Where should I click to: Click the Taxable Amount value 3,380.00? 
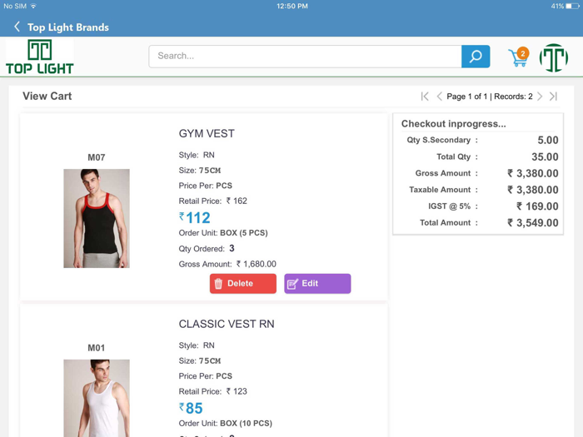(533, 190)
